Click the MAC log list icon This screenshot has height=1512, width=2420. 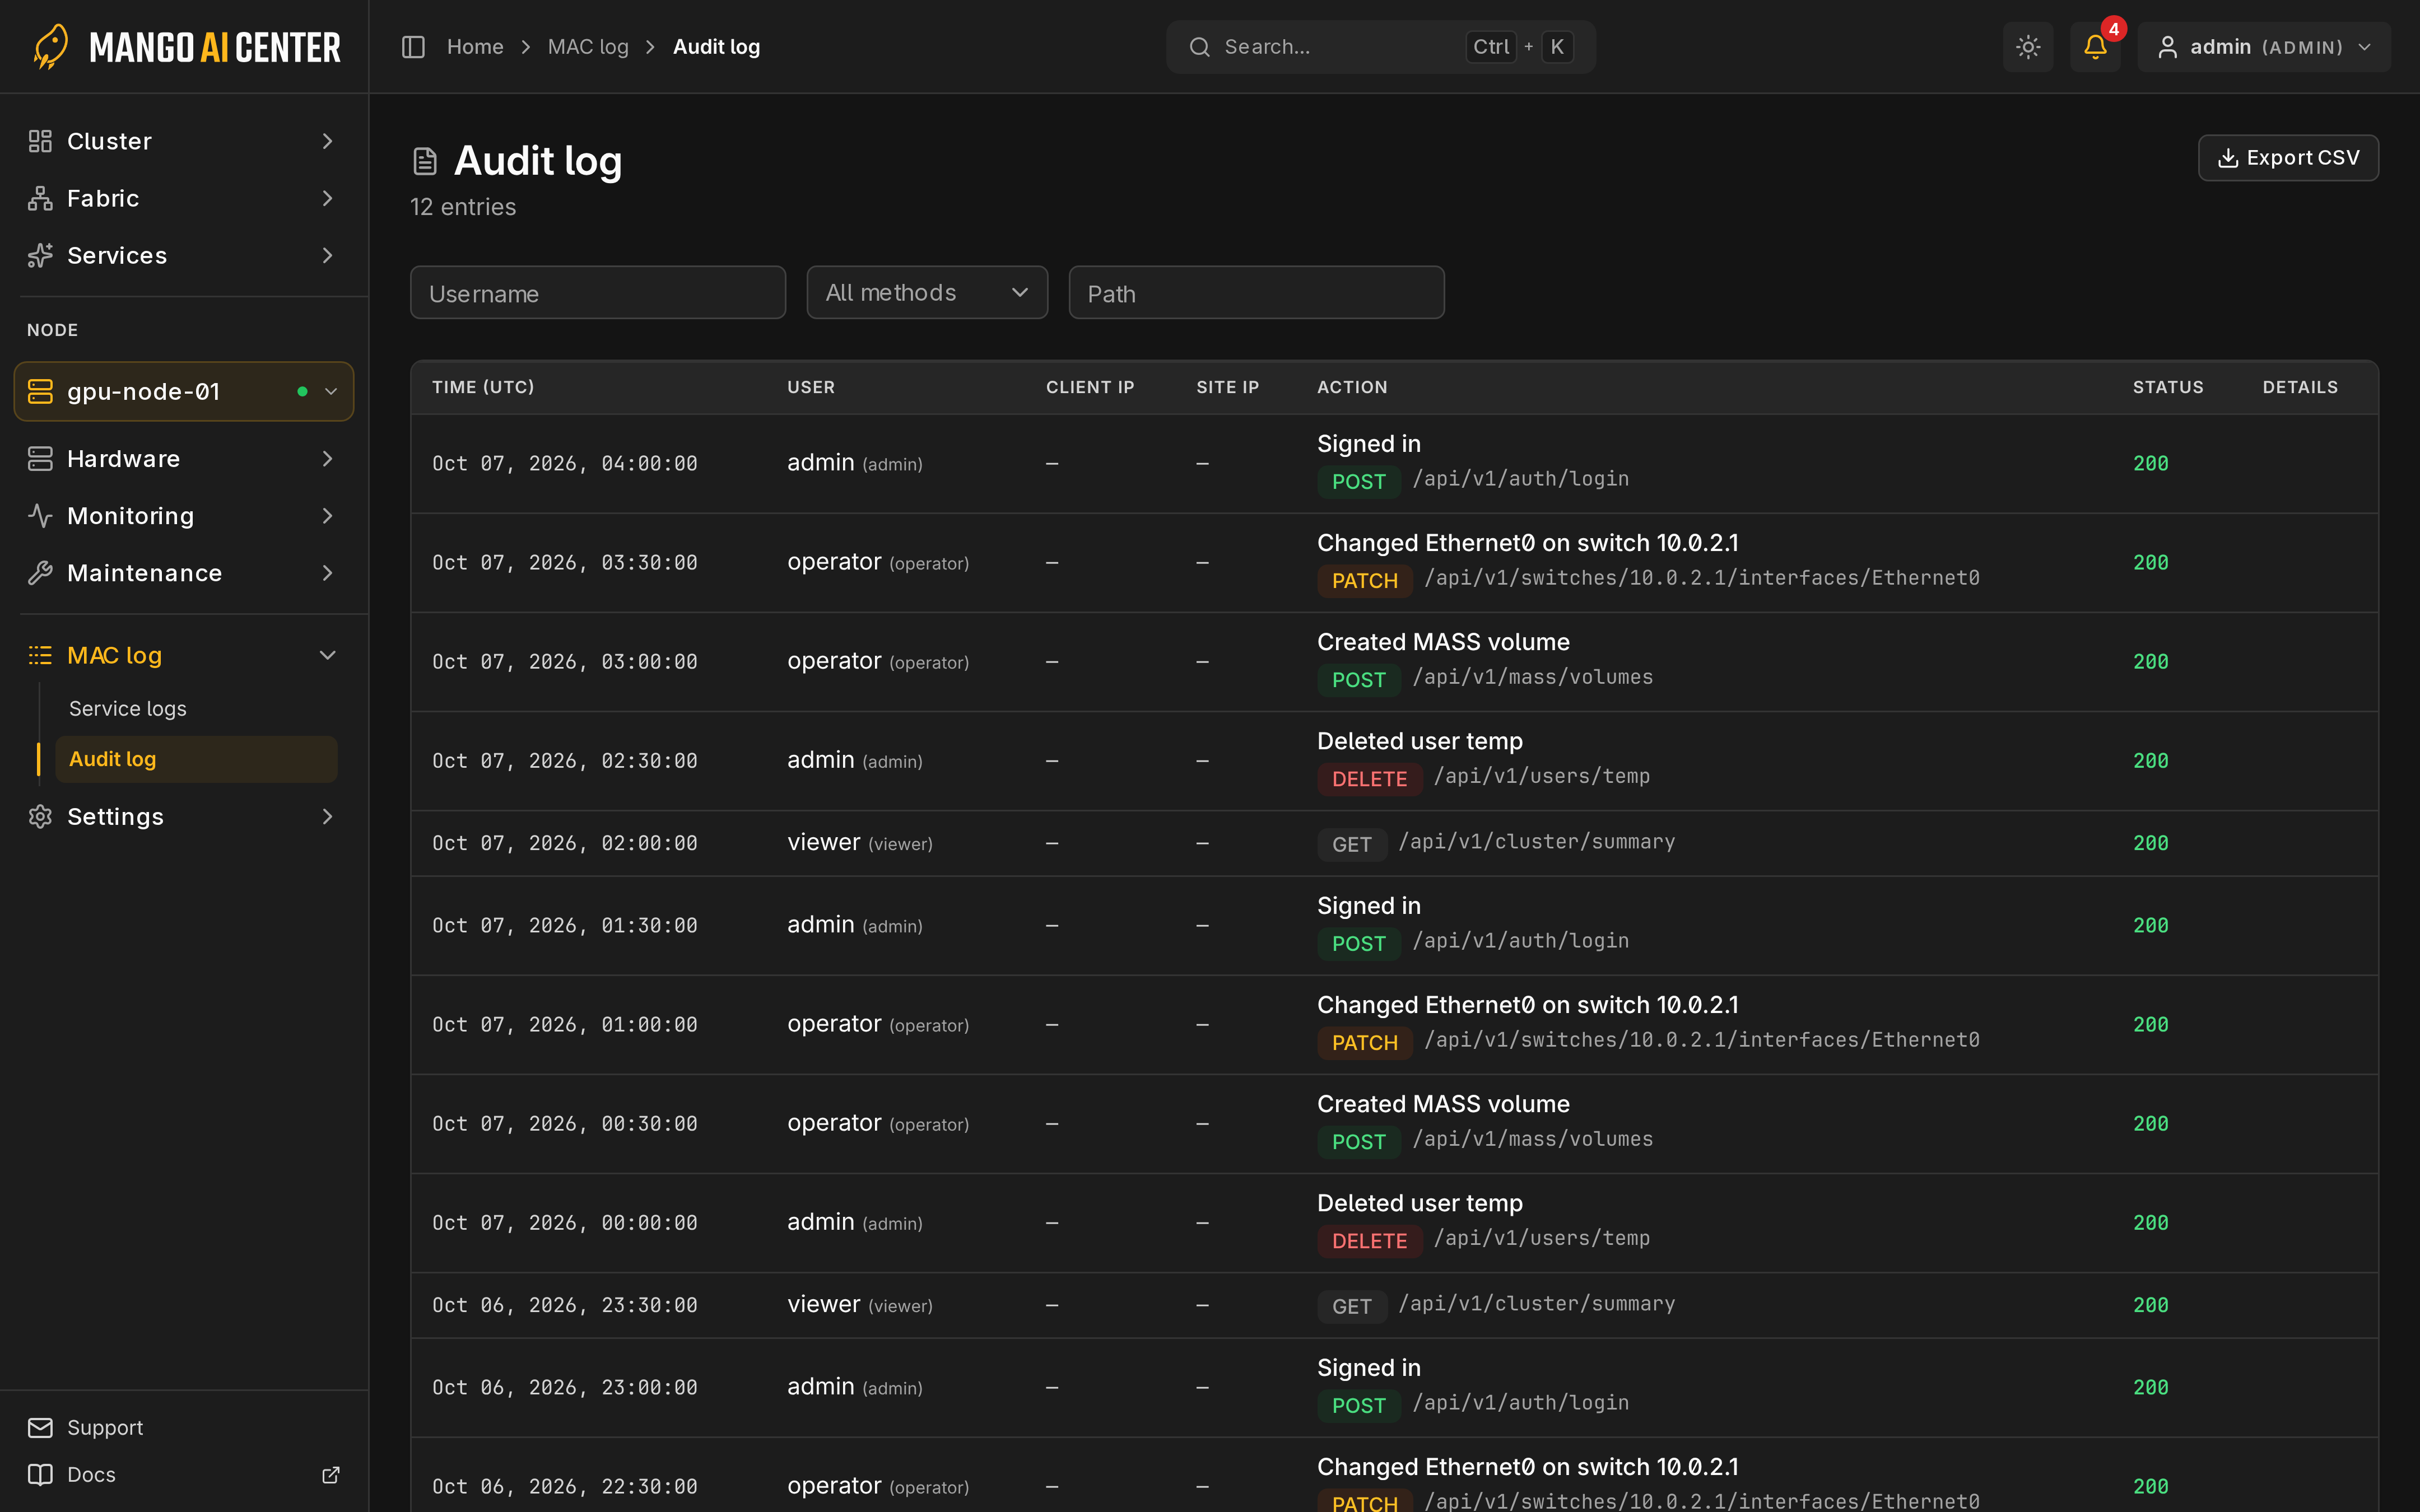(40, 655)
